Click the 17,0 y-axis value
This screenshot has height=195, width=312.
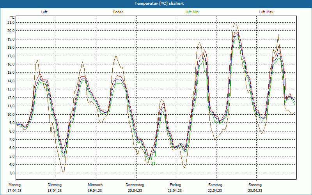11,56
